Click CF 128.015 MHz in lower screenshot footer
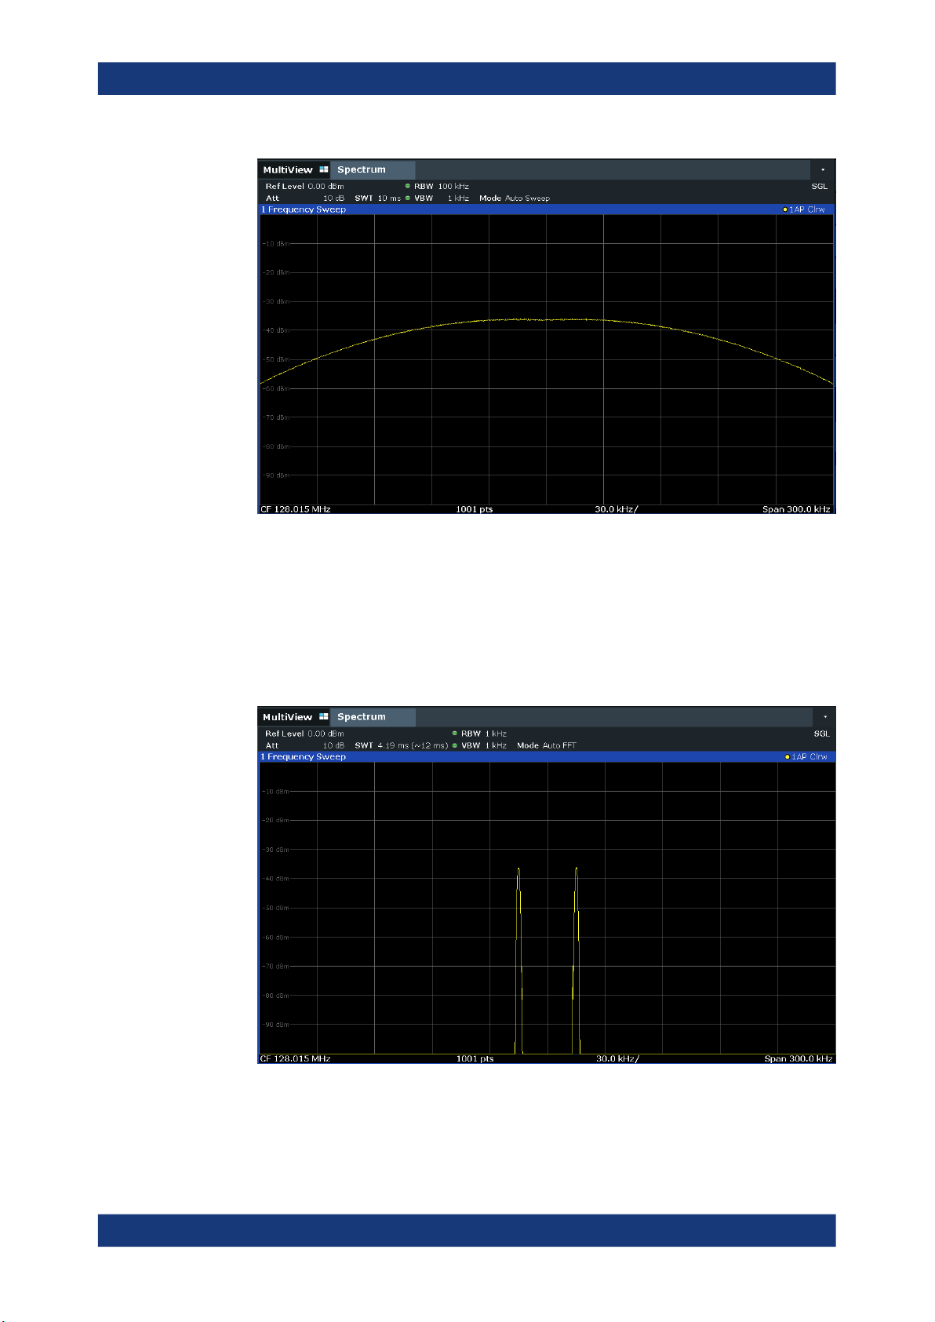Viewport: 935px width, 1322px height. click(x=296, y=1058)
